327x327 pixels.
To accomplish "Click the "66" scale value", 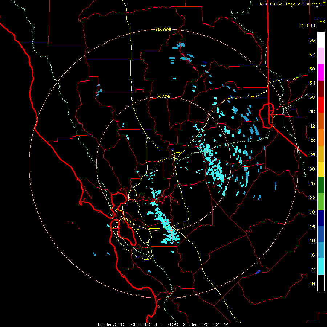I will coord(312,40).
